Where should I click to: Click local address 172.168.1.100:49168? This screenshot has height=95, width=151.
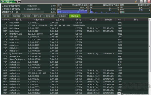[37, 26]
